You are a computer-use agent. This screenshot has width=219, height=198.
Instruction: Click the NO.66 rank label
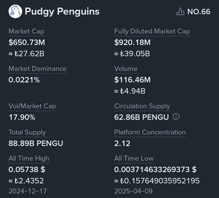click(x=199, y=12)
